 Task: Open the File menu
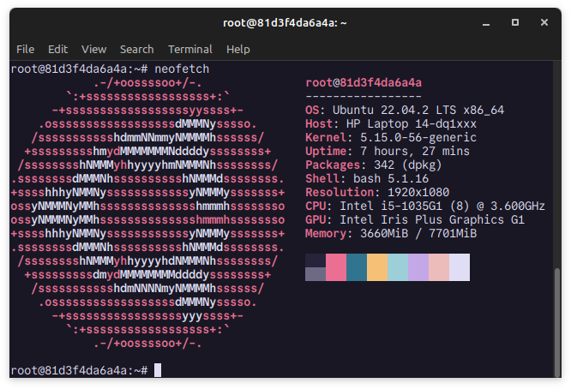pos(25,49)
